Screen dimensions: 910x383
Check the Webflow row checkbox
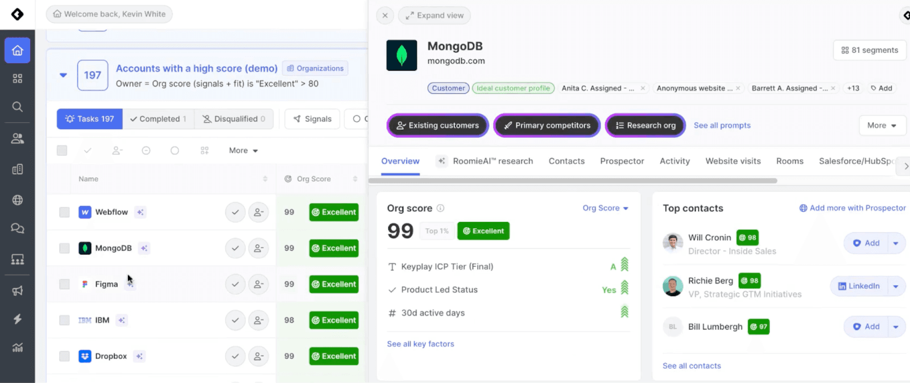click(x=64, y=212)
